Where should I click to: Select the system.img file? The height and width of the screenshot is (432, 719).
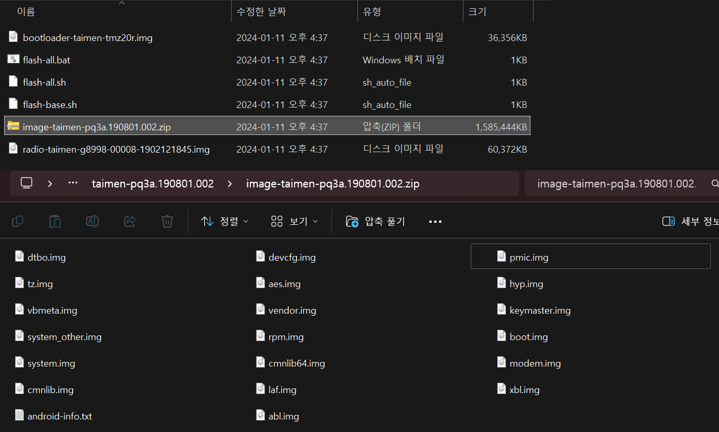51,363
